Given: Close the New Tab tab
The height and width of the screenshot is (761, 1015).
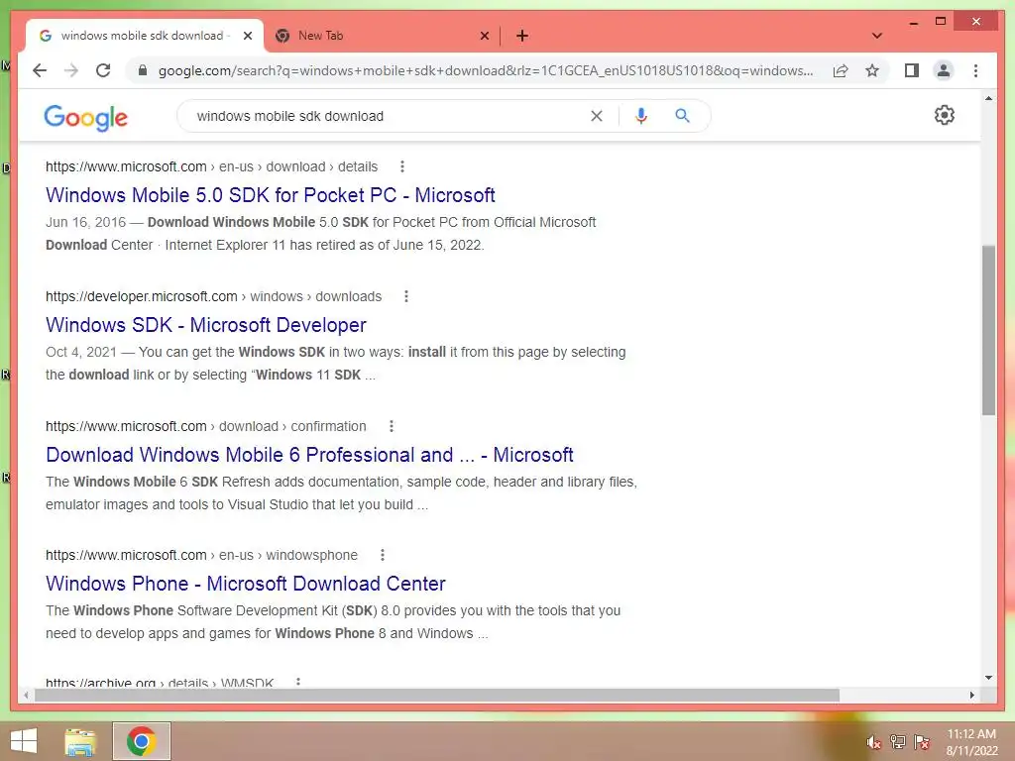Looking at the screenshot, I should (484, 36).
